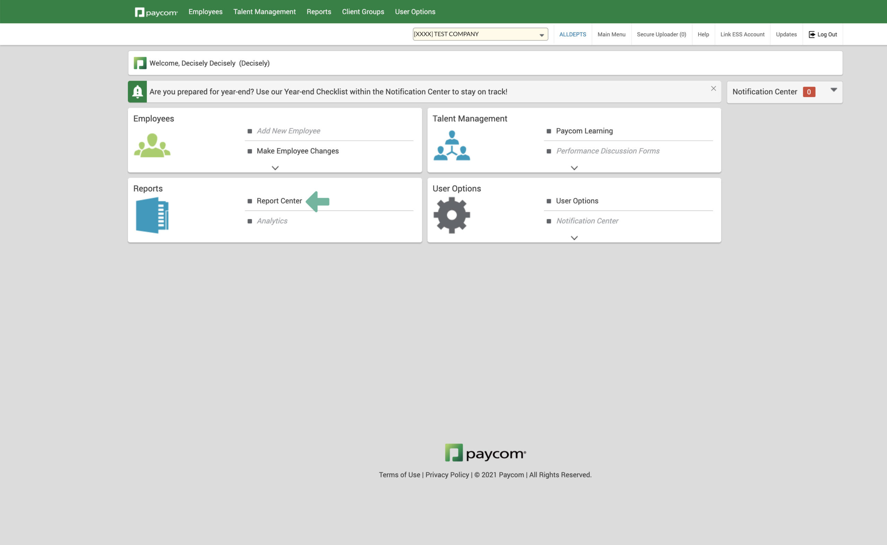Open Paycom Learning
Image resolution: width=887 pixels, height=545 pixels.
click(584, 131)
